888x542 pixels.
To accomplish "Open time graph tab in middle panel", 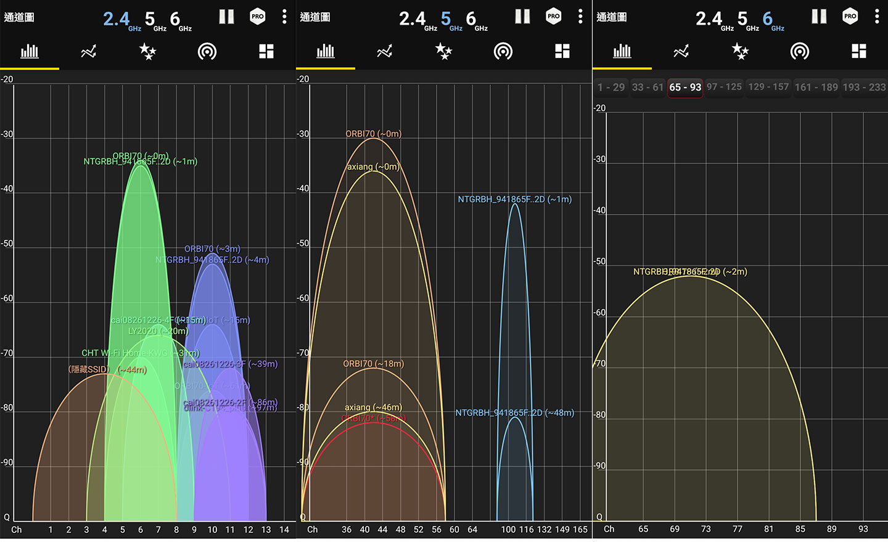I will pyautogui.click(x=385, y=51).
